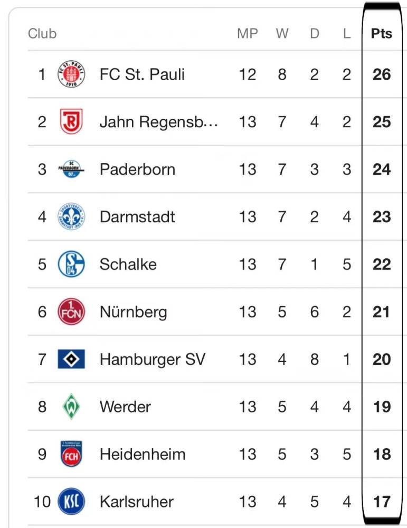Click the Karlsruher KSC blue badge
407x528 pixels.
point(71,502)
